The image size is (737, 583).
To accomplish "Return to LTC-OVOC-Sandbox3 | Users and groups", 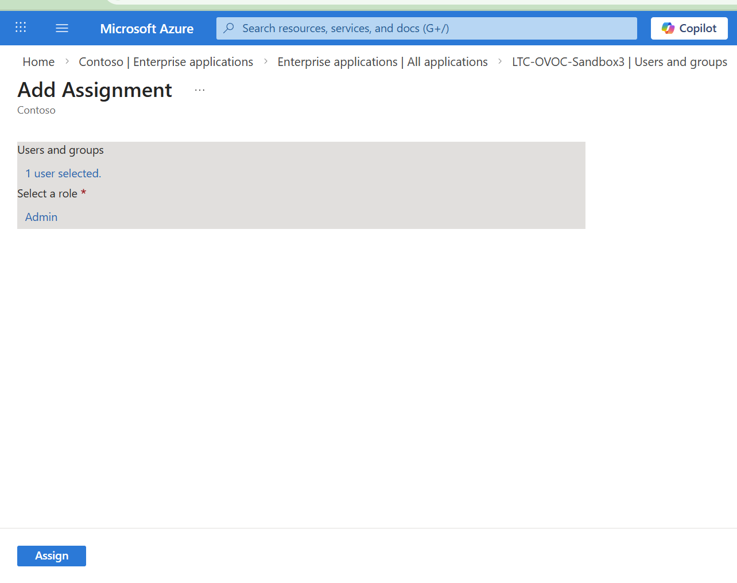I will tap(619, 62).
